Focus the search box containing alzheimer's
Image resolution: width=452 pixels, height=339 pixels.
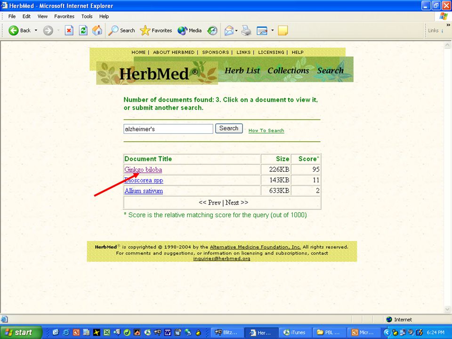pos(169,129)
